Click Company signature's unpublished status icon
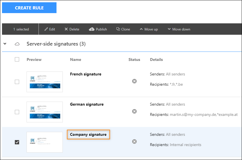 134,141
